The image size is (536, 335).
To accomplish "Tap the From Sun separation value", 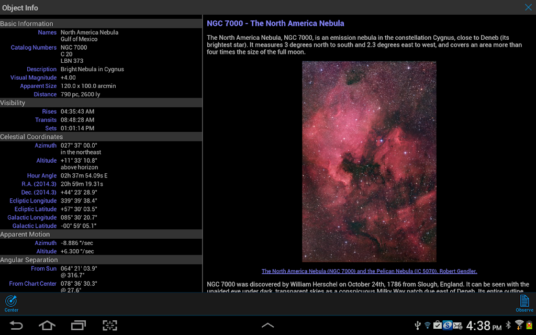I will (79, 272).
